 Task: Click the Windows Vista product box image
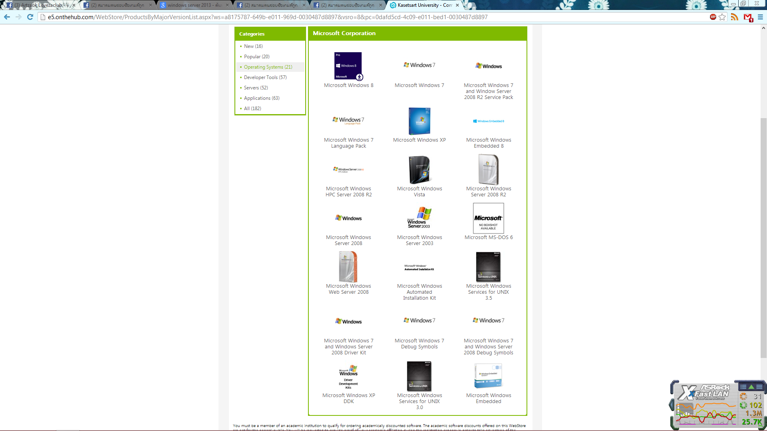pyautogui.click(x=419, y=170)
